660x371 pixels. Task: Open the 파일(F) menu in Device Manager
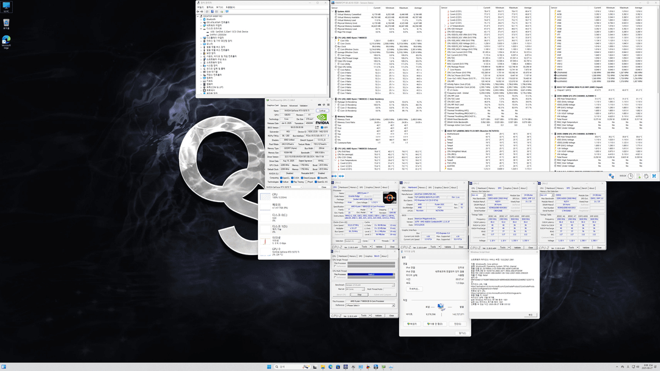(x=200, y=7)
